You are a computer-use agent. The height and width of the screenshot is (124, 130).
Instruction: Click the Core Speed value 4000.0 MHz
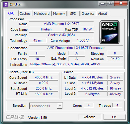pyautogui.click(x=44, y=77)
